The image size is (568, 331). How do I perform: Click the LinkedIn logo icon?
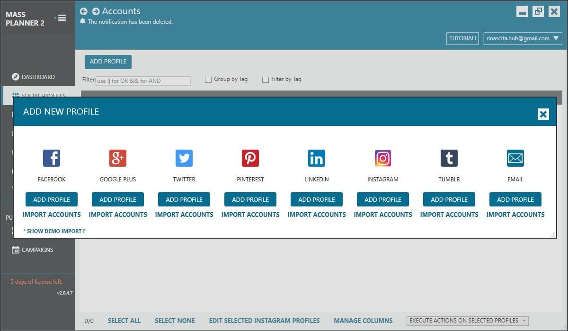coord(317,158)
